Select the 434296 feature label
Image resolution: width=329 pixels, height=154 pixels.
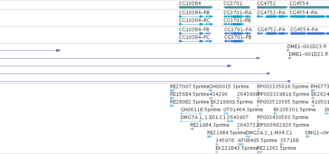point(218,94)
